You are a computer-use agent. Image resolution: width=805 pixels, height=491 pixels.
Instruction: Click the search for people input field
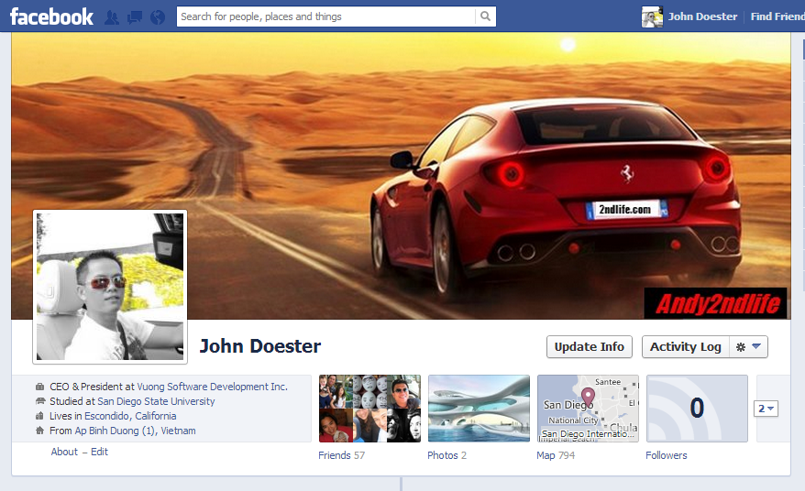click(x=326, y=16)
